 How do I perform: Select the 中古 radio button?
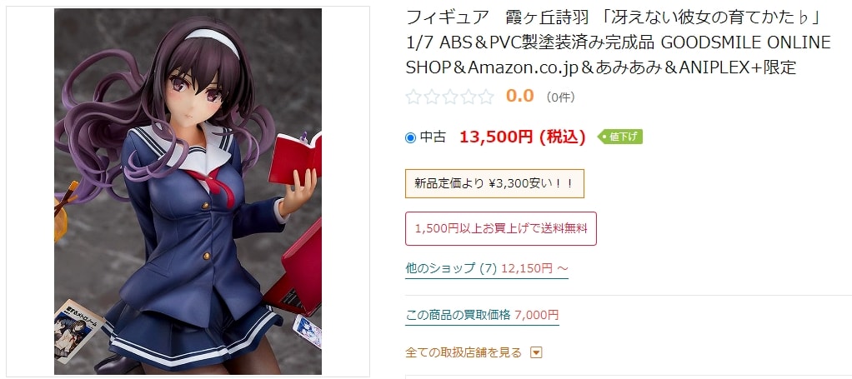(x=410, y=138)
